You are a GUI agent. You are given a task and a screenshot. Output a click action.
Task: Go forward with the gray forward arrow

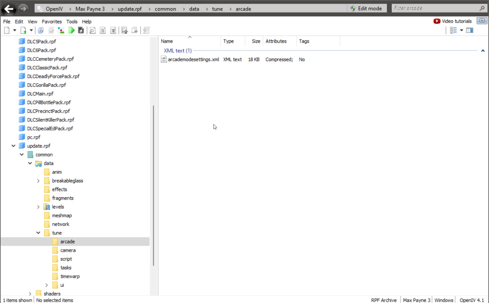click(x=23, y=9)
